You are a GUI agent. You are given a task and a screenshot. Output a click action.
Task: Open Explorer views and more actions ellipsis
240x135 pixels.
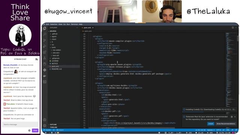click(77, 27)
